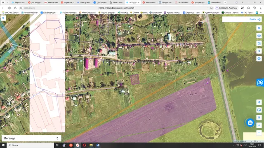The width and height of the screenshot is (264, 148).
Task: Share the current map view
Action: click(x=259, y=51)
